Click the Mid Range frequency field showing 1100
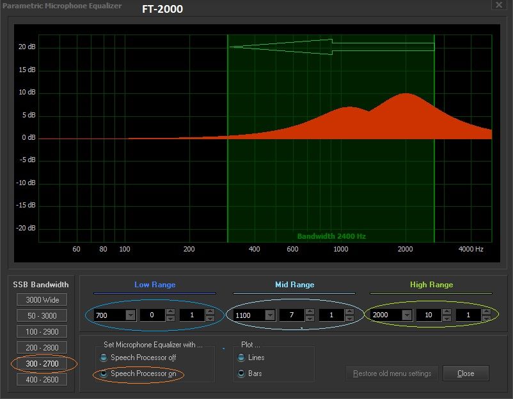The height and width of the screenshot is (399, 513). coord(249,315)
